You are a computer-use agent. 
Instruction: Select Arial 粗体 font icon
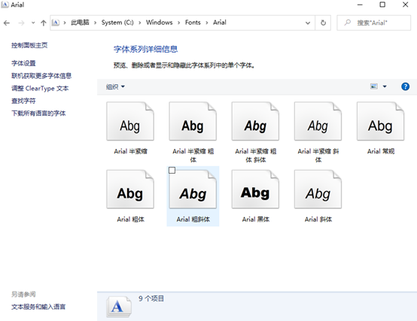(130, 189)
